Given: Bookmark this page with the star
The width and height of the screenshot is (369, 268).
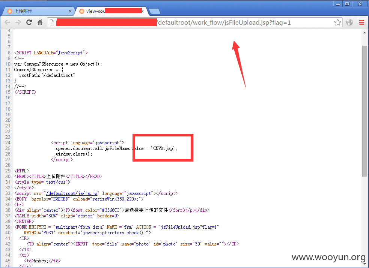Looking at the screenshot, I should 337,22.
